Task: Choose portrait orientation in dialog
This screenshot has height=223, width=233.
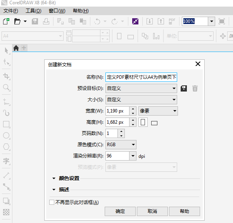Action: [x=143, y=122]
